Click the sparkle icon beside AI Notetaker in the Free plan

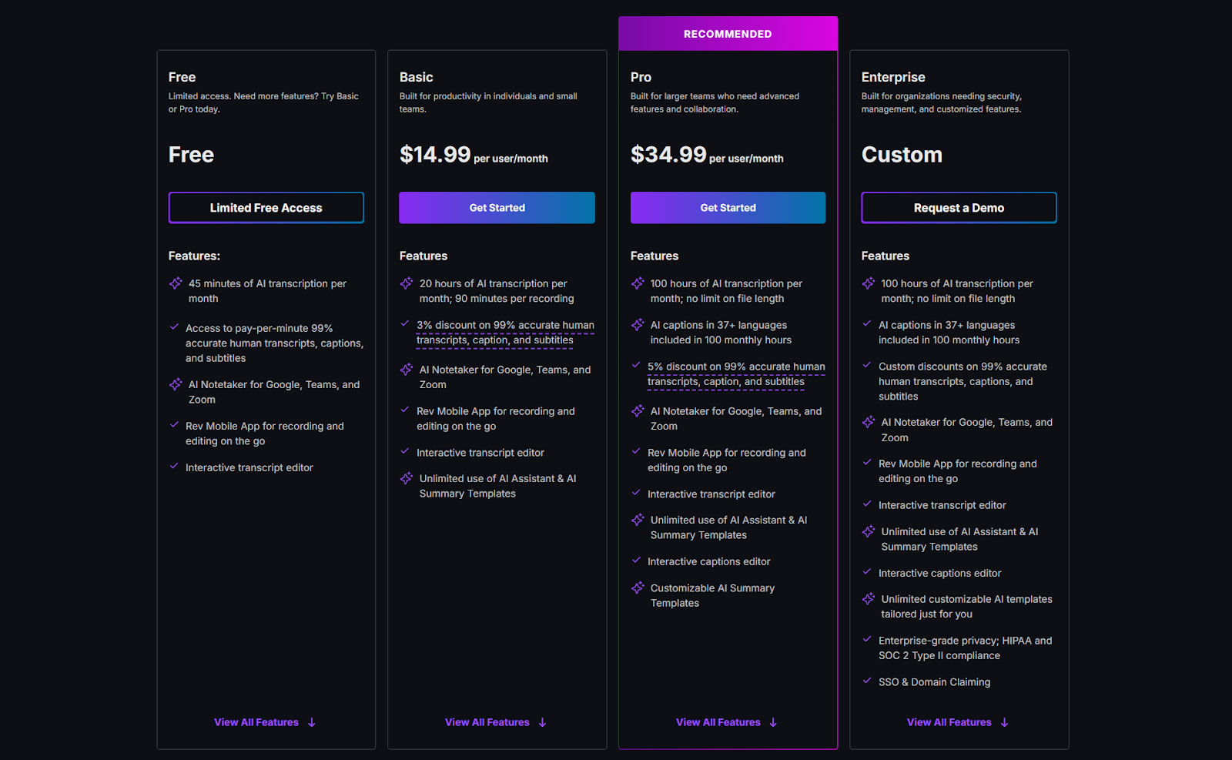point(176,384)
